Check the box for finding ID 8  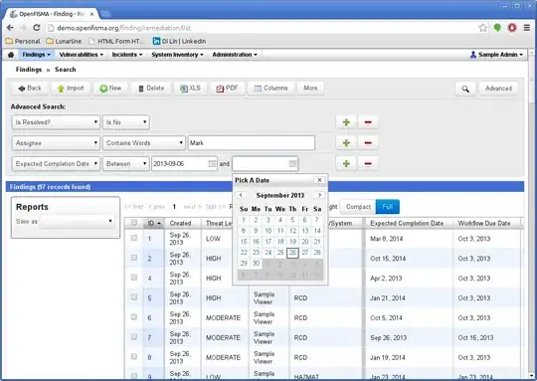[134, 357]
